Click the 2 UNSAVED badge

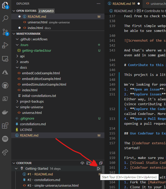coord(46,11)
